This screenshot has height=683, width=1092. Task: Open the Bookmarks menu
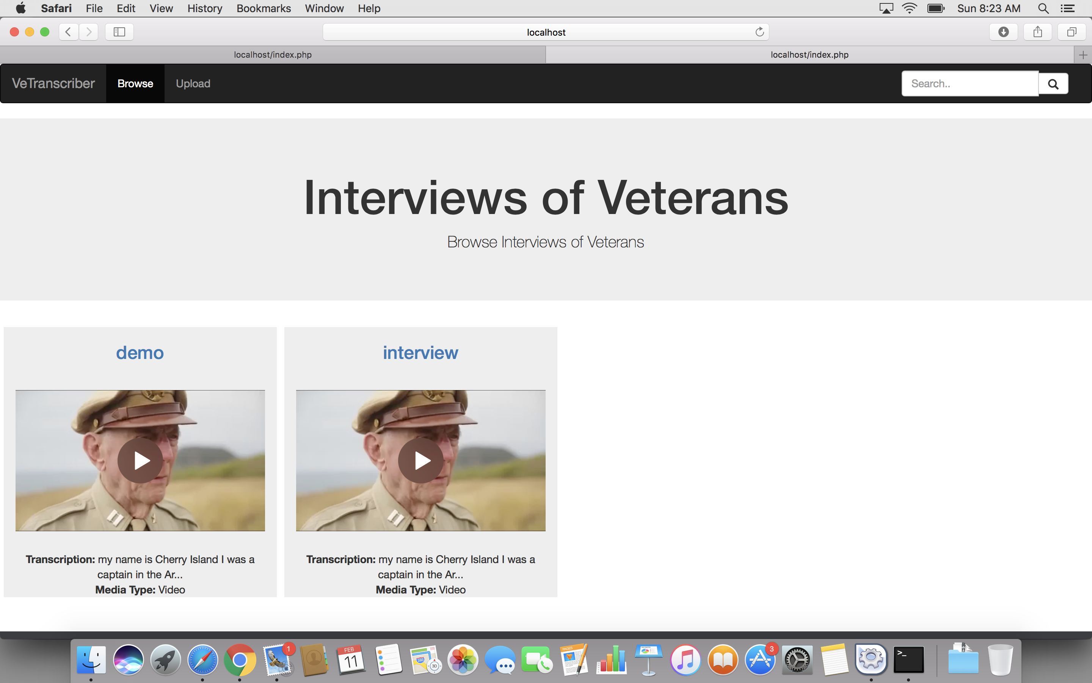(264, 9)
